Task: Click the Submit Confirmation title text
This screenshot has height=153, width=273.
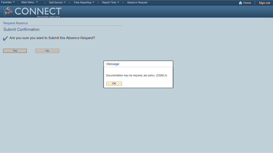Action: click(21, 29)
